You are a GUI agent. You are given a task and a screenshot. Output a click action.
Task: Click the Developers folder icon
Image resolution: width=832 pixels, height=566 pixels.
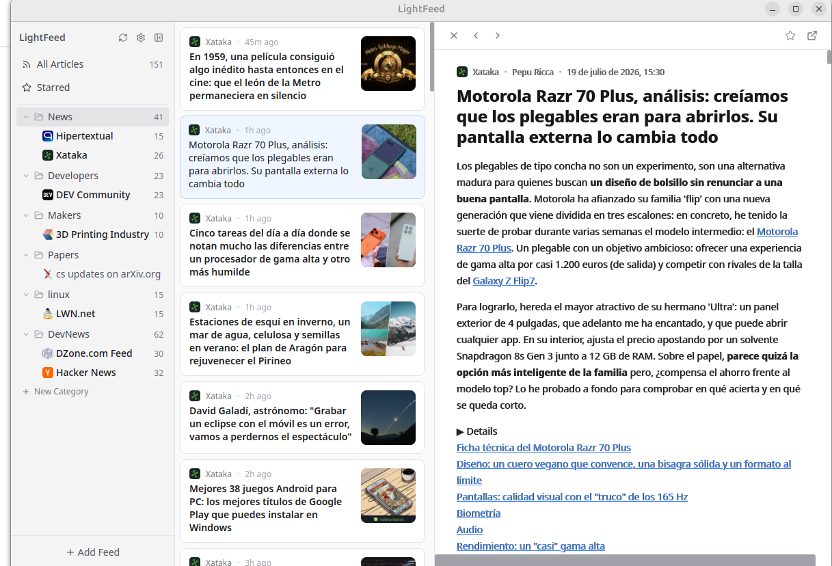[x=39, y=176]
